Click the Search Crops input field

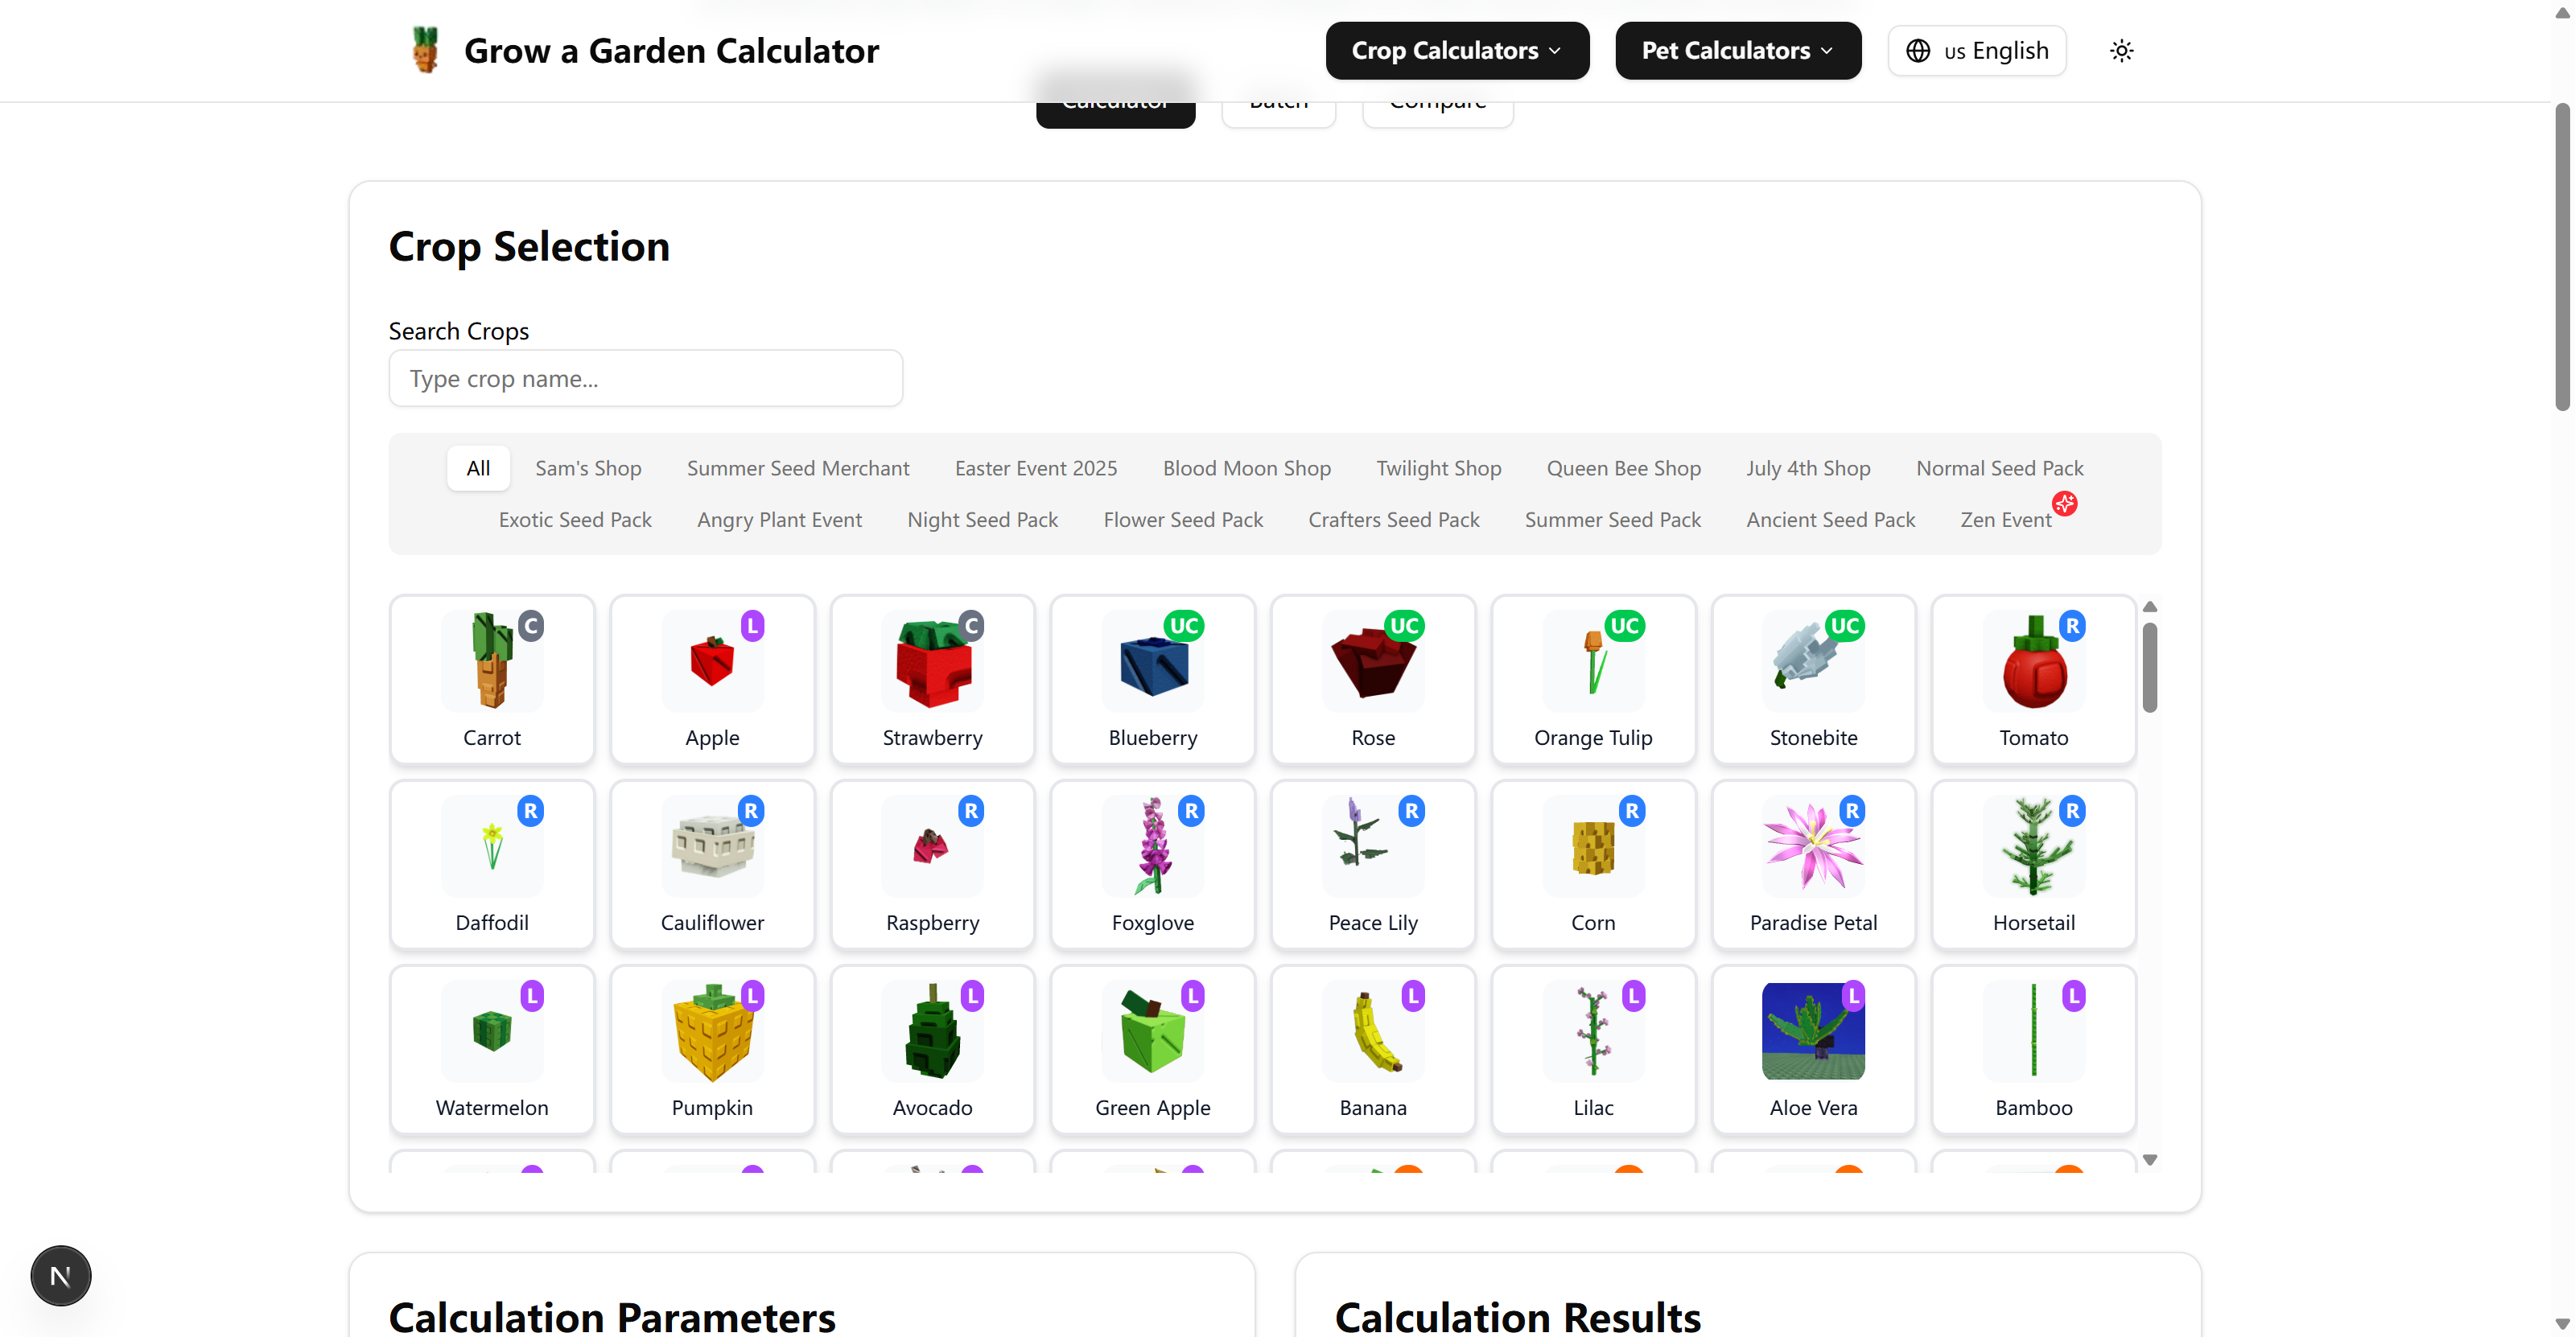(x=645, y=378)
